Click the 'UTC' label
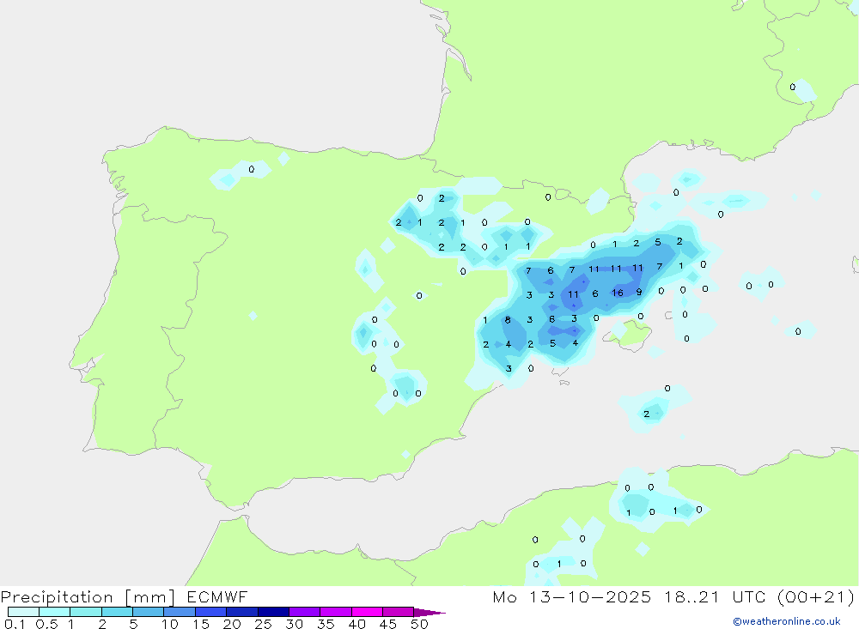This screenshot has width=859, height=629. click(x=749, y=596)
